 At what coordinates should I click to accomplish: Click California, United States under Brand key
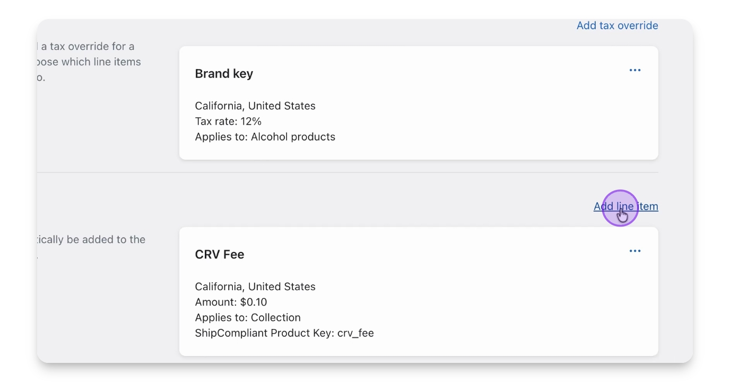[x=255, y=106]
